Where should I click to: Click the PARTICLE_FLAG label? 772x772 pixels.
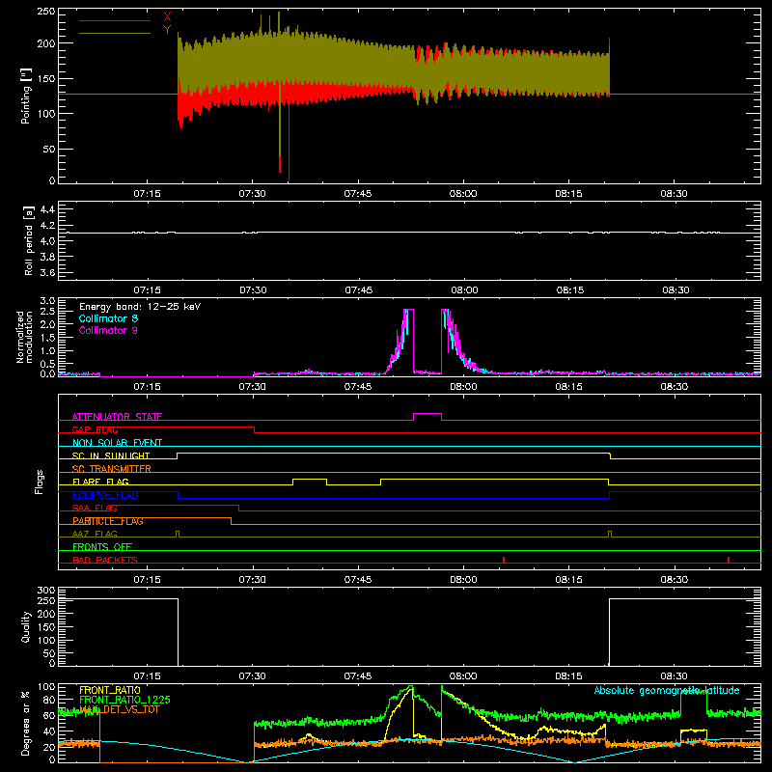pyautogui.click(x=108, y=521)
